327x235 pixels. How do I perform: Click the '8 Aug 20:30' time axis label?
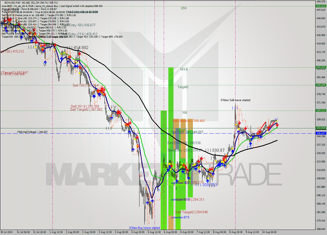point(236,232)
